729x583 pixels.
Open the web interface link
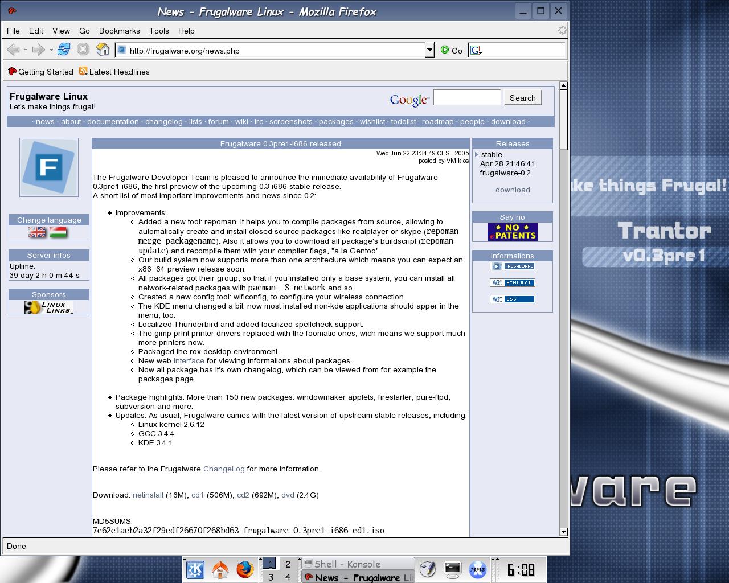[x=189, y=360]
